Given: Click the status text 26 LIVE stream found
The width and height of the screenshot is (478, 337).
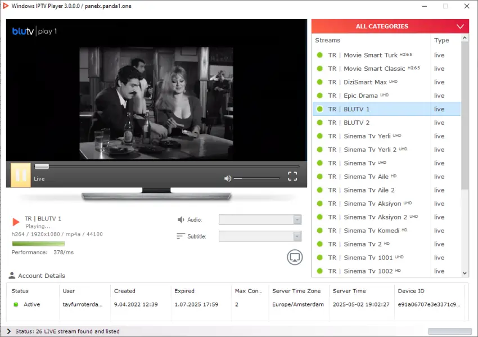Looking at the screenshot, I should [67, 331].
